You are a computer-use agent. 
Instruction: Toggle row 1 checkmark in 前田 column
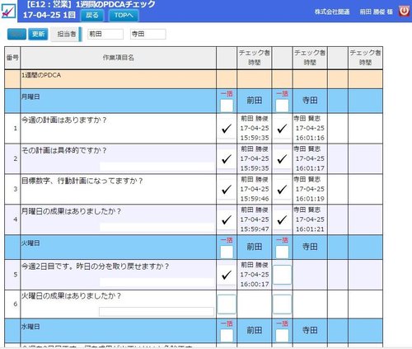pyautogui.click(x=227, y=129)
